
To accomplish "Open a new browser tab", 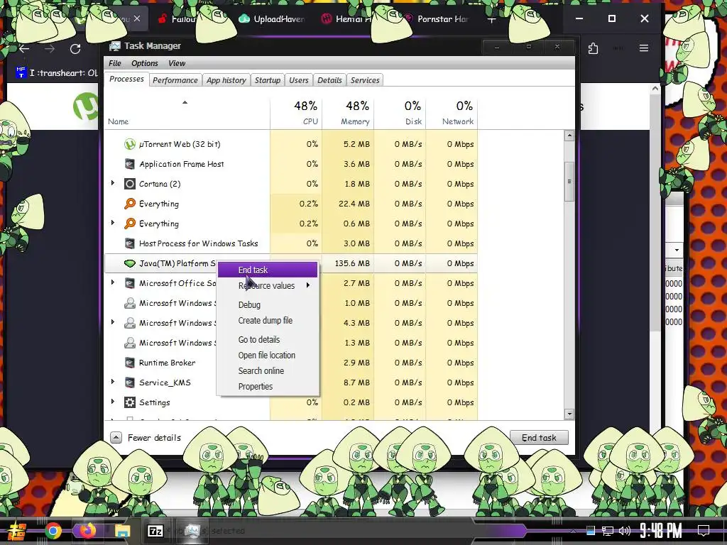I will point(492,19).
